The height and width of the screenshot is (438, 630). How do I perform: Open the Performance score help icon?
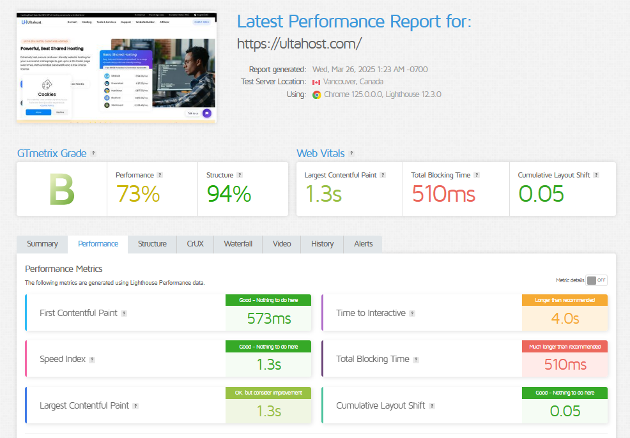pos(160,175)
